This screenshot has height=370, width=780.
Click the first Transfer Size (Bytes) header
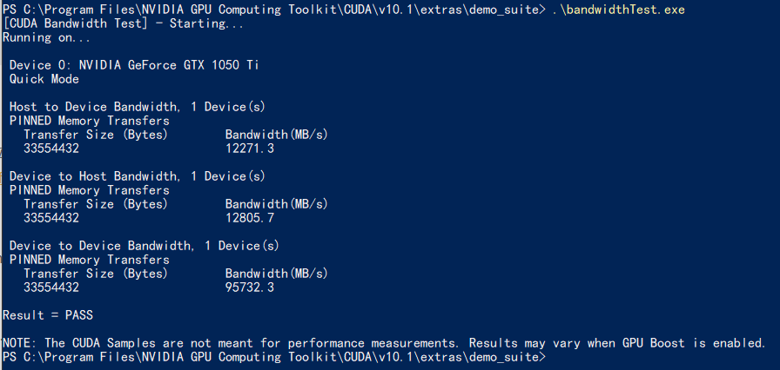(x=96, y=135)
